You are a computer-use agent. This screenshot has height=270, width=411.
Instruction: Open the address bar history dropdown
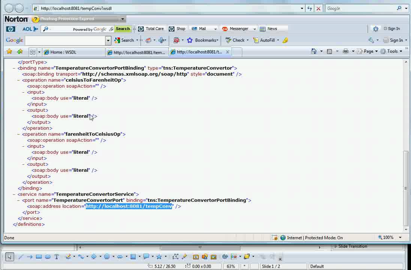tap(302, 8)
